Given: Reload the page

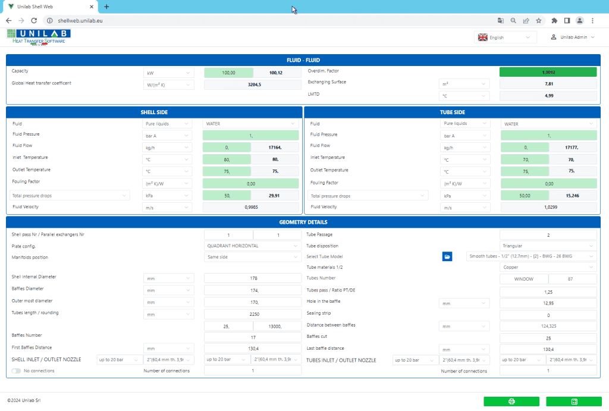Looking at the screenshot, I should [34, 20].
